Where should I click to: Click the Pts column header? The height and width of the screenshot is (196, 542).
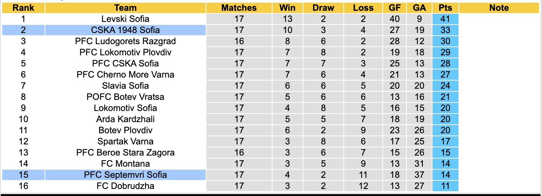(445, 8)
